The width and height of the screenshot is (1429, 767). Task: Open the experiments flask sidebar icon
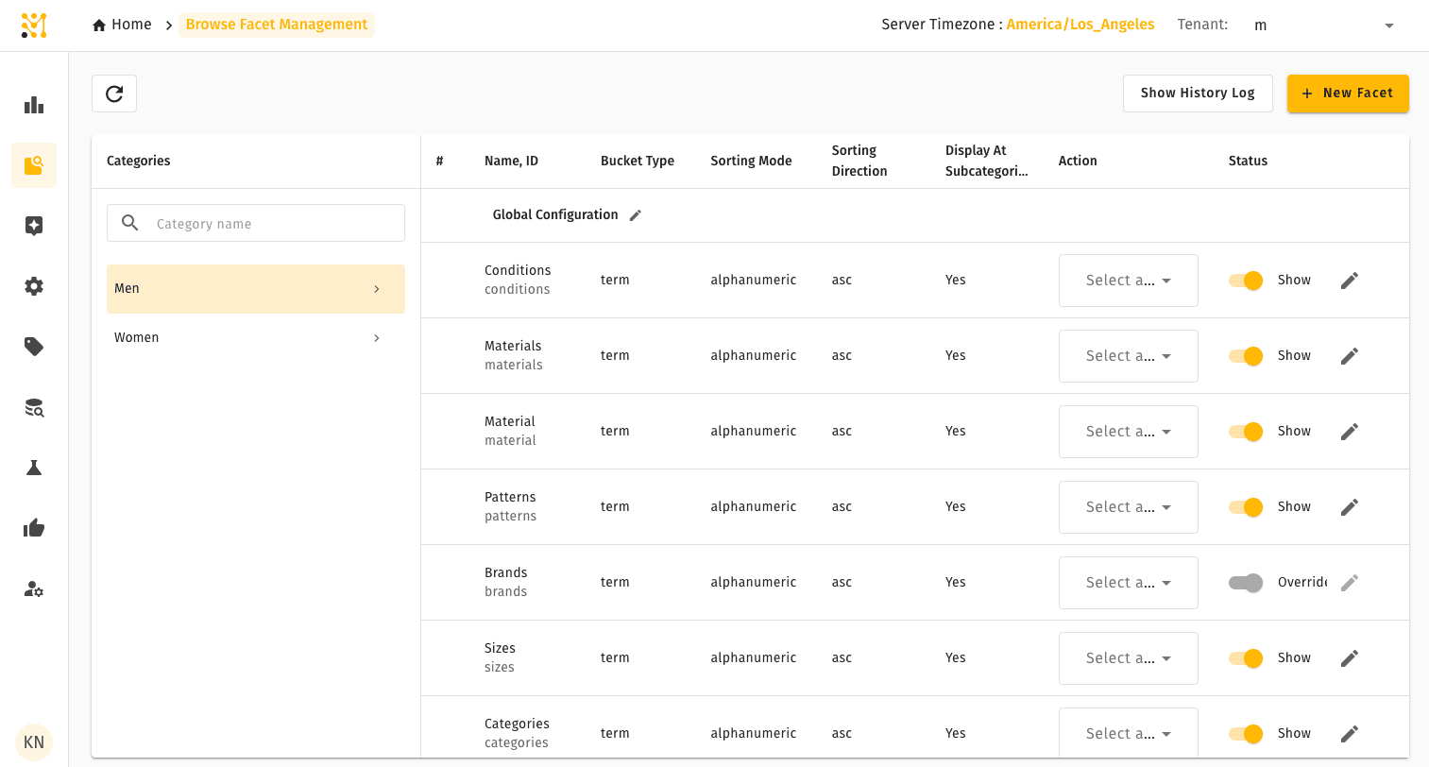click(34, 468)
